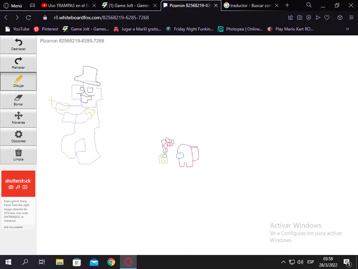Click the tab search magnifier icon
This screenshot has height=269, width=358.
pos(309,5)
